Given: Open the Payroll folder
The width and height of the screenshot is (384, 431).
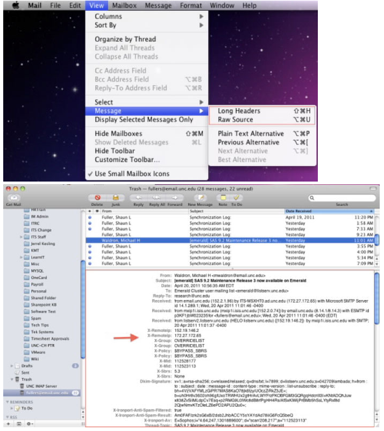Looking at the screenshot, I should coord(34,285).
